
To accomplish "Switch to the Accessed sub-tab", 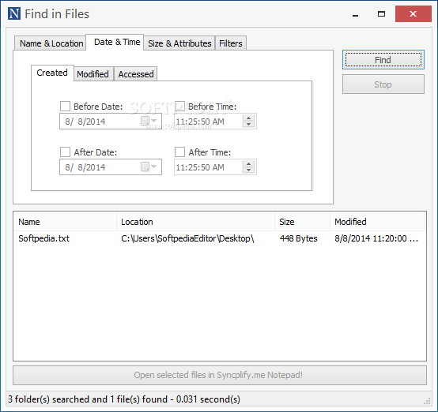I will 136,74.
